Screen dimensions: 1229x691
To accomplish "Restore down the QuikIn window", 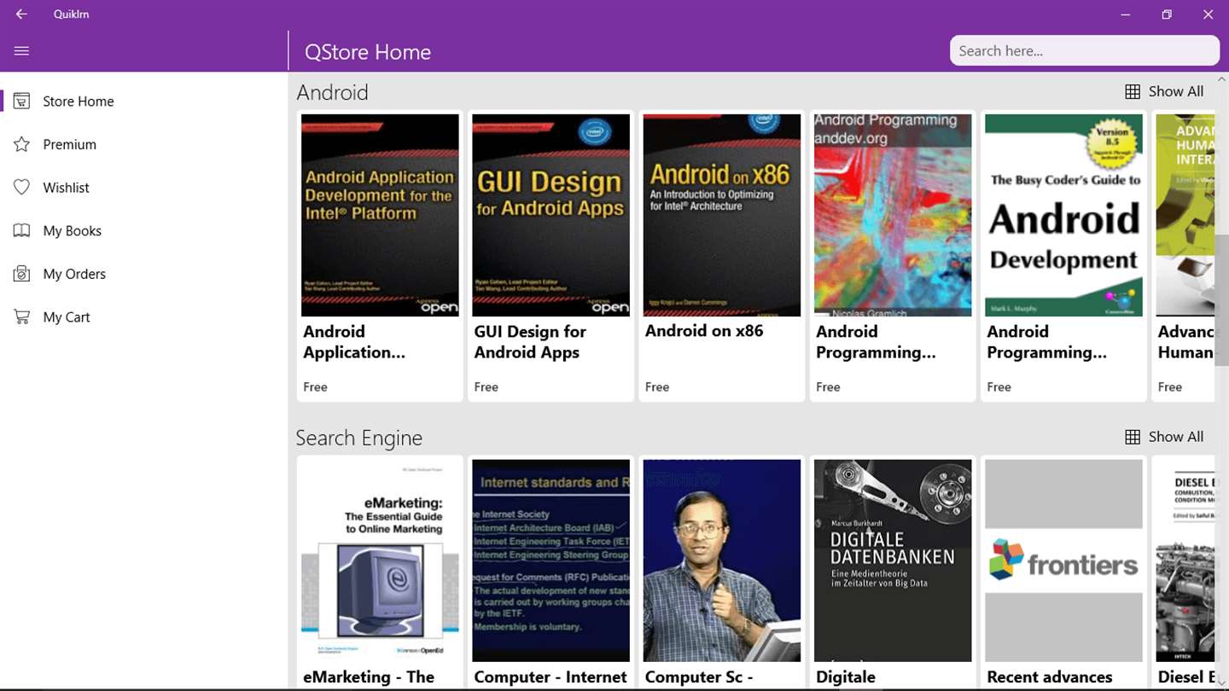I will point(1167,14).
